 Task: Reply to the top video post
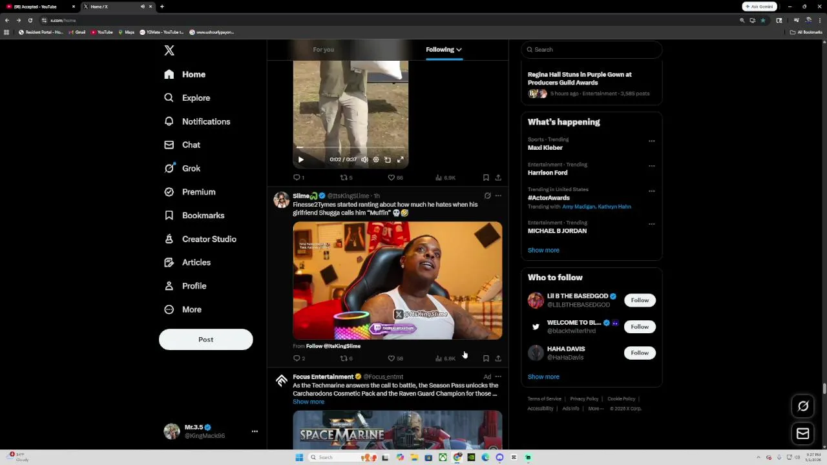[x=298, y=178]
